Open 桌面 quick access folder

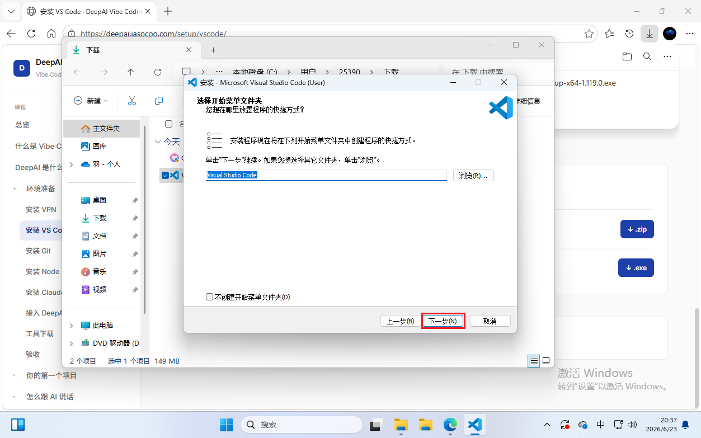click(x=101, y=200)
